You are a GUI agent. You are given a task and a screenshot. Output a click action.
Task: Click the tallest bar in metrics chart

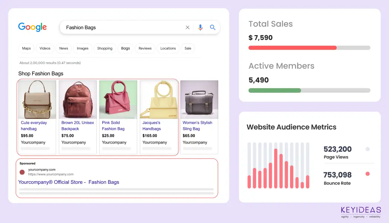pyautogui.click(x=276, y=169)
